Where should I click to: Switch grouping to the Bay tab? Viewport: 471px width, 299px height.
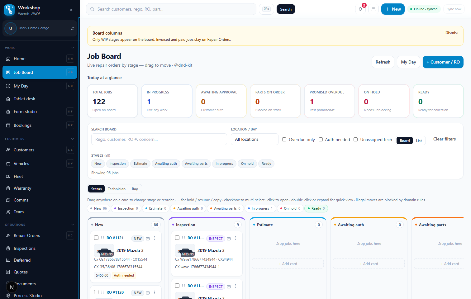[x=135, y=189]
